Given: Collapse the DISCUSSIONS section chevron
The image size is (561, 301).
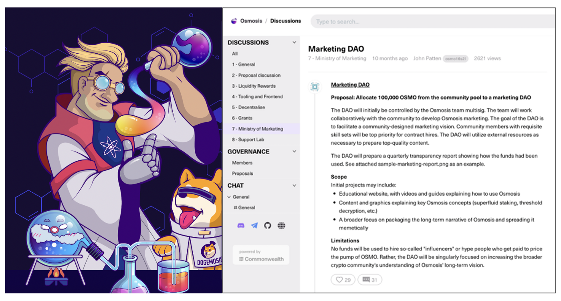Looking at the screenshot, I should pos(295,42).
